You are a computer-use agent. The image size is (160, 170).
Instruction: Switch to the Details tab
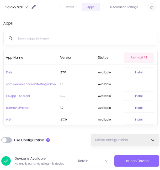point(69,7)
